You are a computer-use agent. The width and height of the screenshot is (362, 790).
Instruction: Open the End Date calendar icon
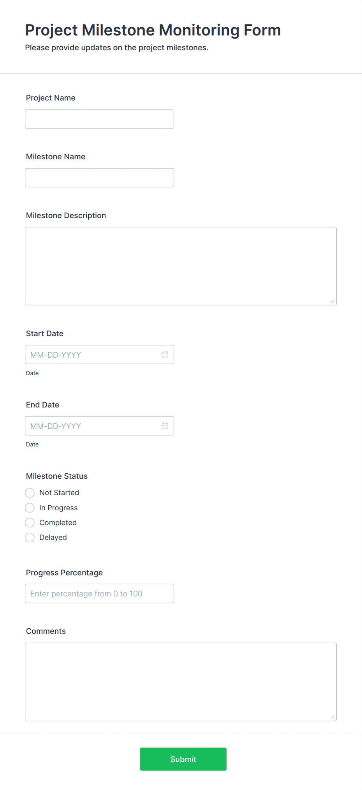pos(165,426)
